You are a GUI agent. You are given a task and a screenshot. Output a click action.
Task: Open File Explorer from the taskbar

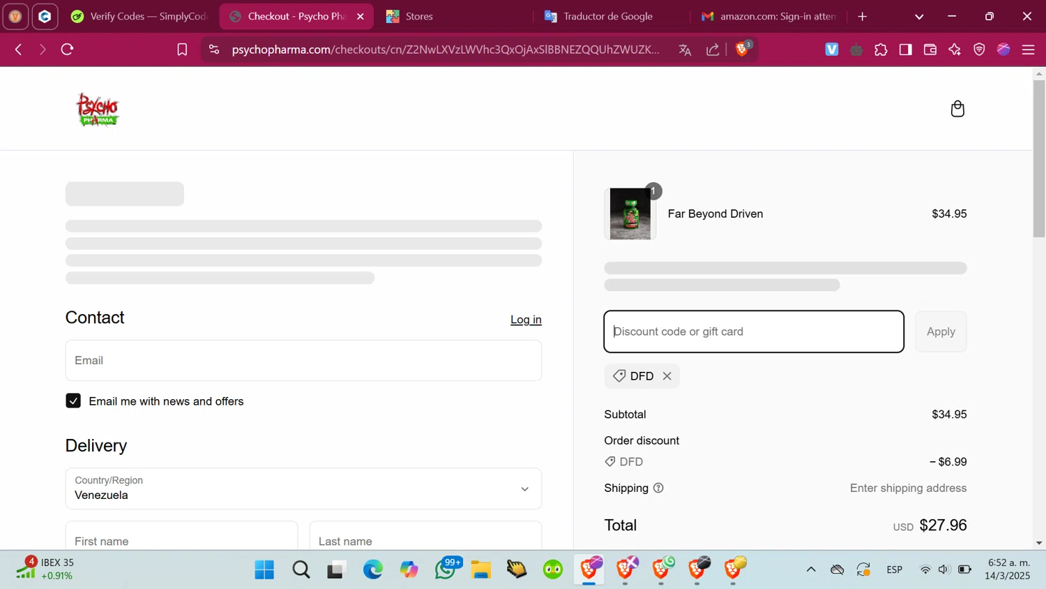(481, 570)
